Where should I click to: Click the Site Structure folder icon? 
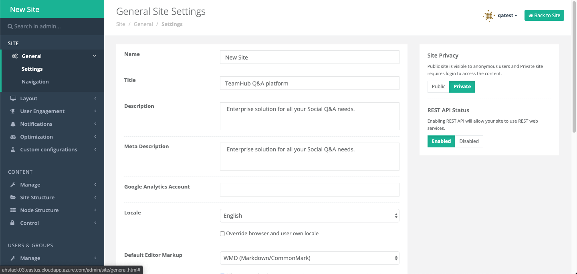point(13,198)
